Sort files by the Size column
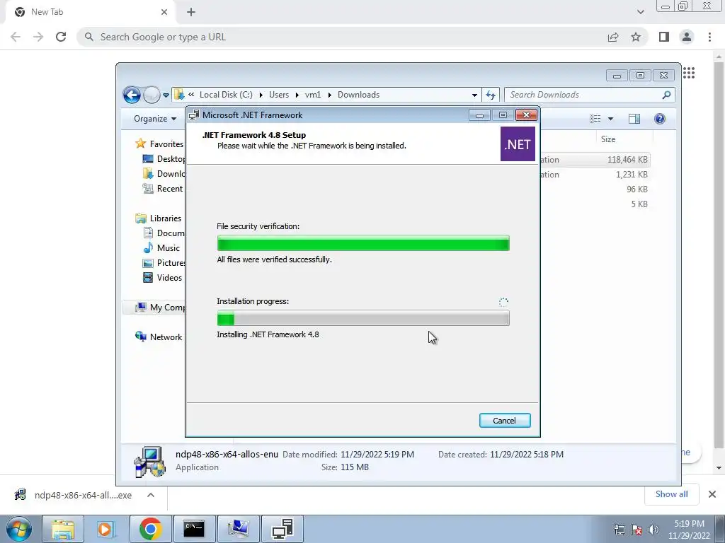 [x=608, y=139]
